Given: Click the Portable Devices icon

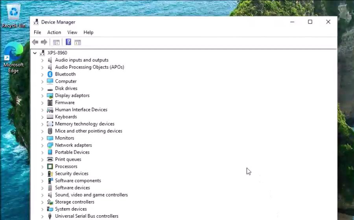Looking at the screenshot, I should [x=50, y=152].
